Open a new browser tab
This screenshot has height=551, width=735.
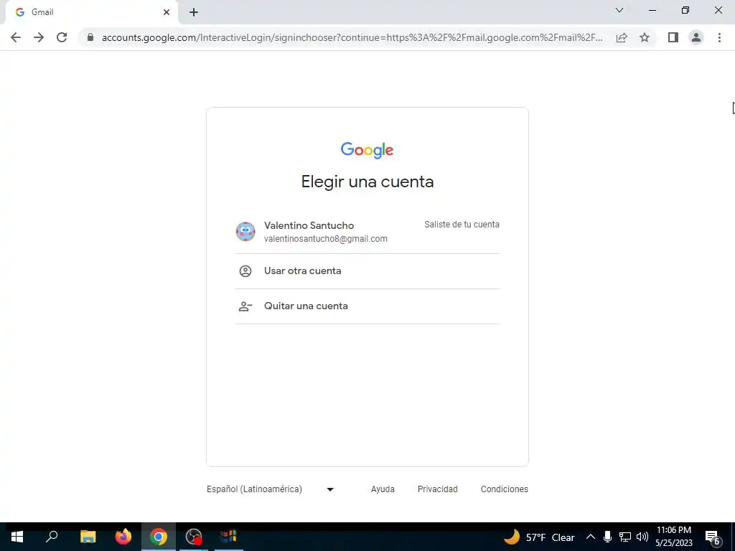tap(194, 12)
